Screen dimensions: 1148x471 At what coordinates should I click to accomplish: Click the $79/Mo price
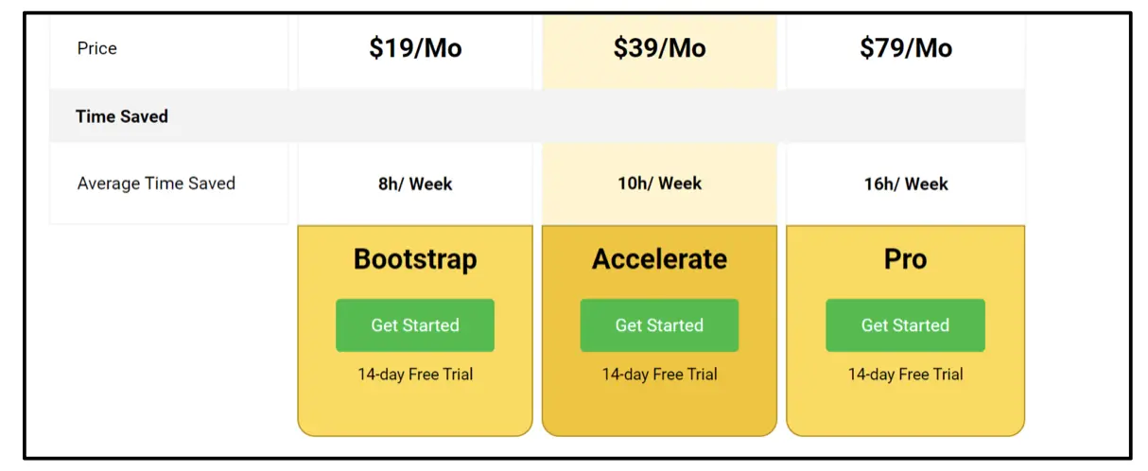click(905, 49)
